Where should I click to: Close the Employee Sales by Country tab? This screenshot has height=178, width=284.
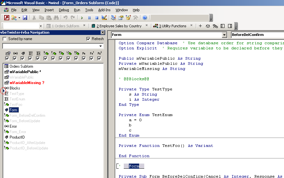(146, 25)
